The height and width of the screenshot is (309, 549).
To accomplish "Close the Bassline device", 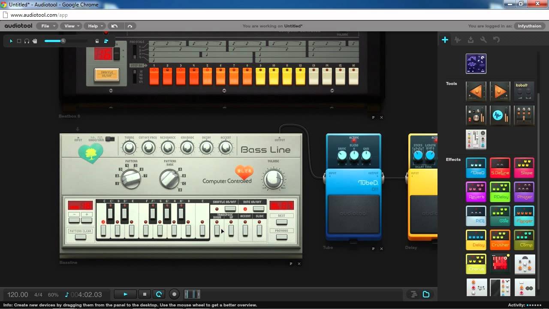I will (299, 264).
